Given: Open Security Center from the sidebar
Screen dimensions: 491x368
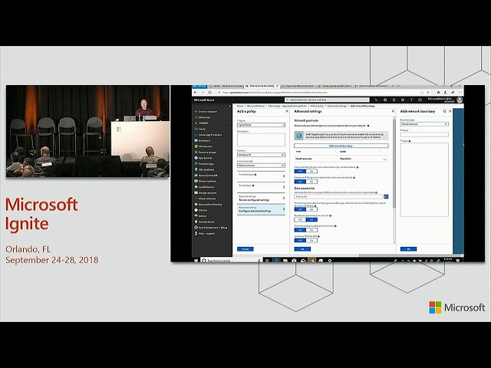Looking at the screenshot, I should pyautogui.click(x=205, y=222).
